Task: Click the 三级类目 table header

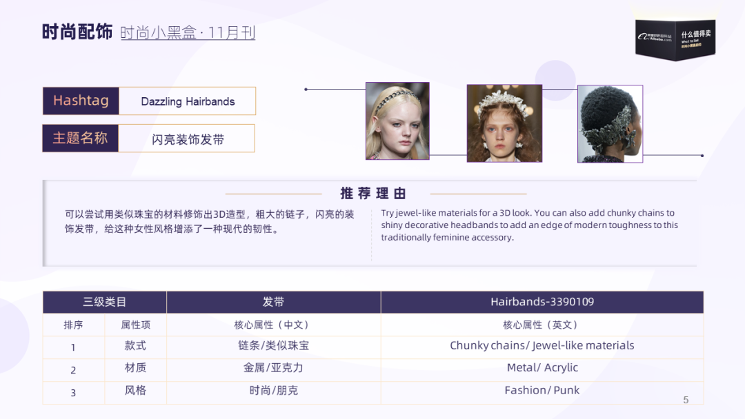Action: click(x=104, y=302)
